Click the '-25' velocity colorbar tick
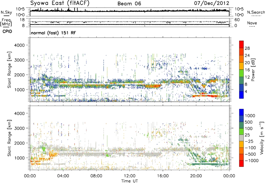 250,141
